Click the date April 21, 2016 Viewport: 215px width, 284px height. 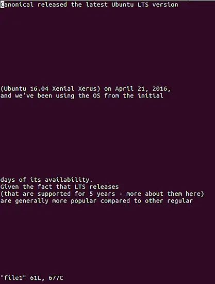pos(142,89)
